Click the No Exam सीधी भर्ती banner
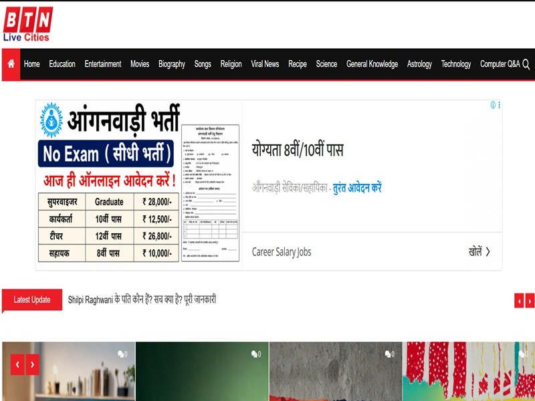This screenshot has height=401, width=535. pos(106,154)
